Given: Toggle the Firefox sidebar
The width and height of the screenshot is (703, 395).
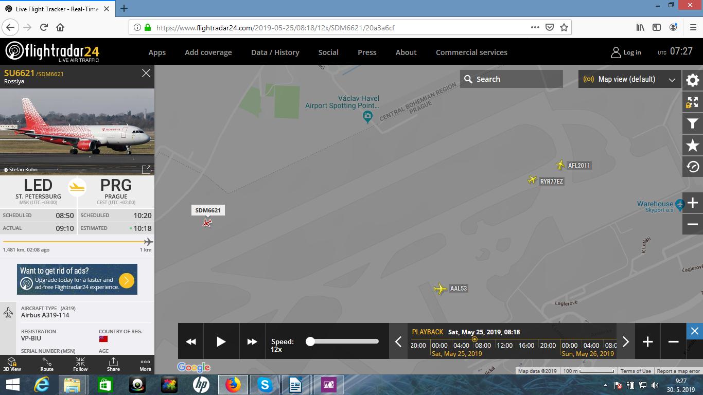Looking at the screenshot, I should tap(657, 27).
